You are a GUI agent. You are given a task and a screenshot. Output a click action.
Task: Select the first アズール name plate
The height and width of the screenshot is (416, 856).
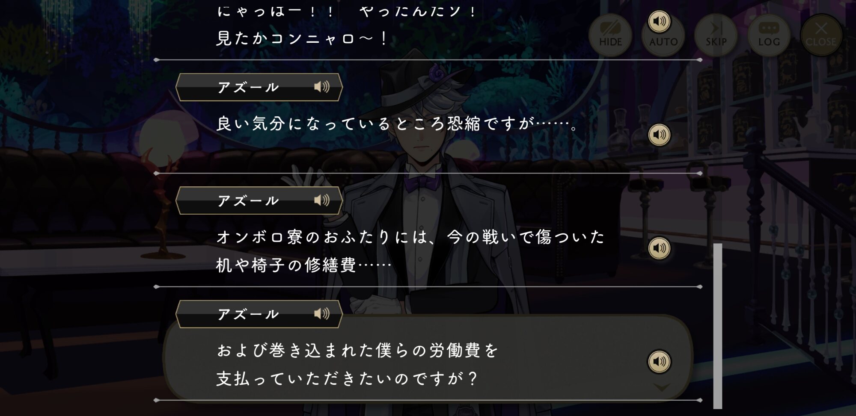259,87
